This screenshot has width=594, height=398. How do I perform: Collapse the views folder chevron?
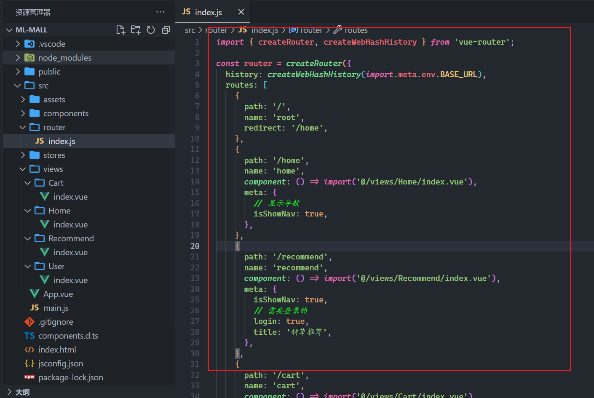coord(23,169)
